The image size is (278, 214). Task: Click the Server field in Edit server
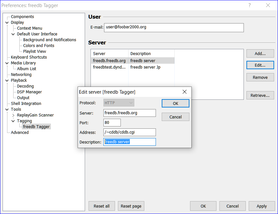129,113
